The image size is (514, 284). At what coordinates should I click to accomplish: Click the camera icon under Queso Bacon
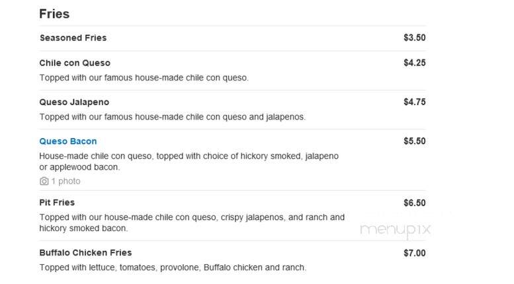tap(44, 181)
